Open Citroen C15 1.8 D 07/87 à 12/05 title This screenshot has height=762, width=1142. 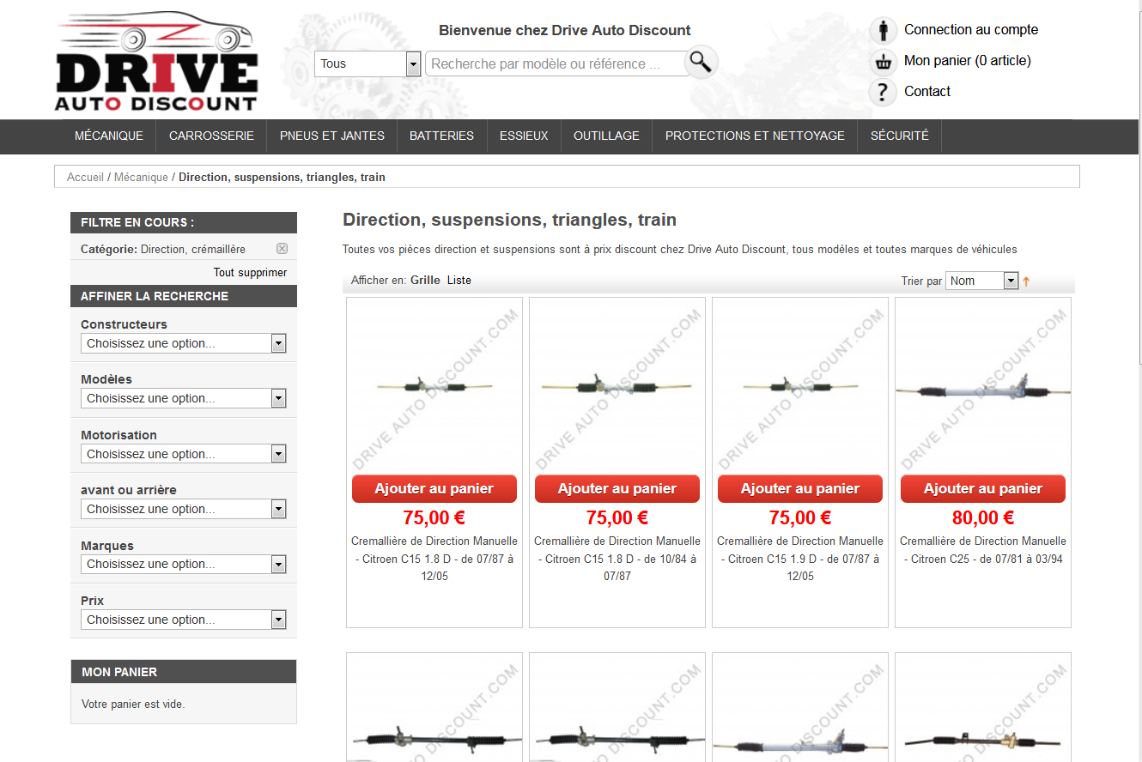pyautogui.click(x=434, y=559)
